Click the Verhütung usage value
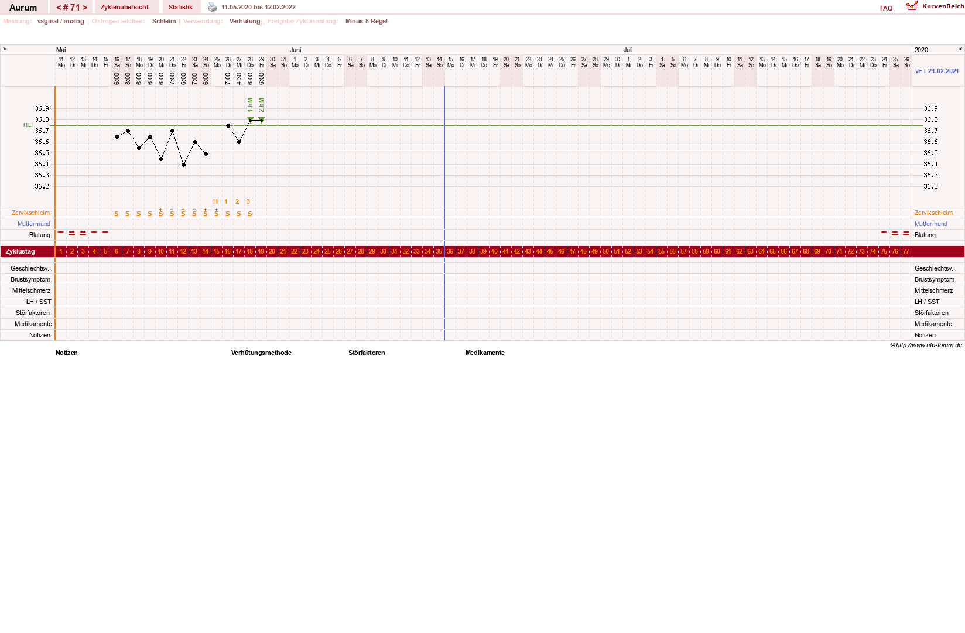This screenshot has height=633, width=965. tap(245, 22)
